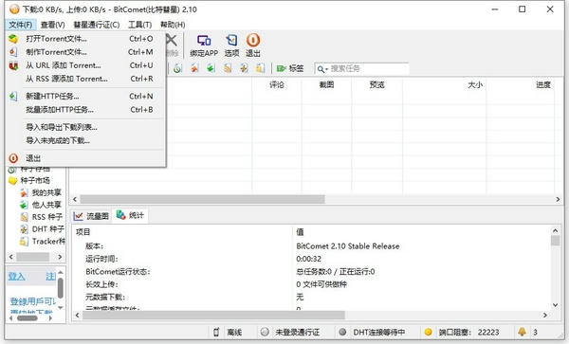Image resolution: width=569 pixels, height=344 pixels.
Task: Click the RSS feed icon in small toolbar
Action: (228, 68)
